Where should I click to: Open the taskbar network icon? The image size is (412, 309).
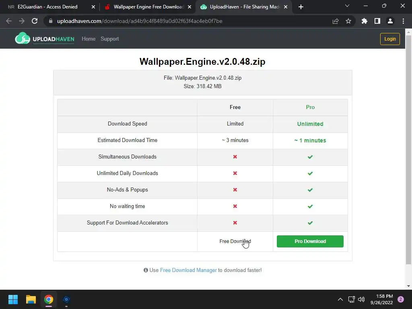(x=351, y=299)
